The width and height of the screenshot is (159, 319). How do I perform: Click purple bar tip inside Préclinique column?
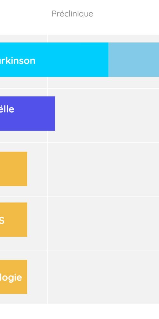tap(51, 114)
